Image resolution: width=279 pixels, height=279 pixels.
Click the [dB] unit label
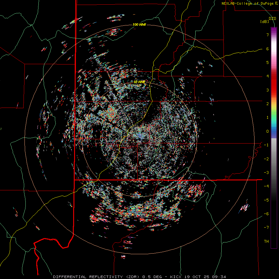[x=265, y=22]
